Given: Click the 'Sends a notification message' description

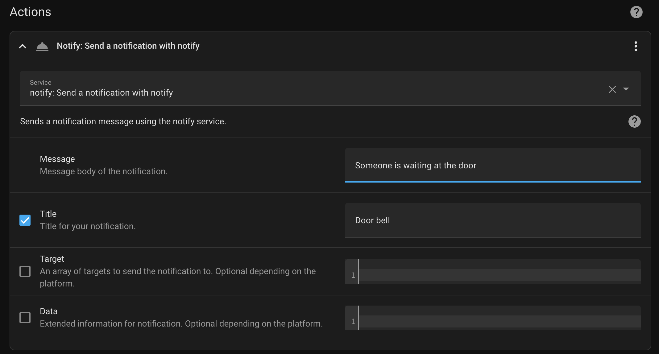Looking at the screenshot, I should (x=123, y=121).
